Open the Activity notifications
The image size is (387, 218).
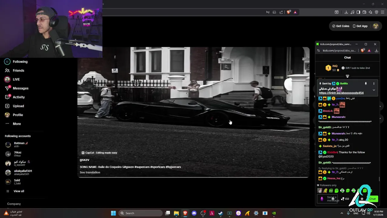15,97
